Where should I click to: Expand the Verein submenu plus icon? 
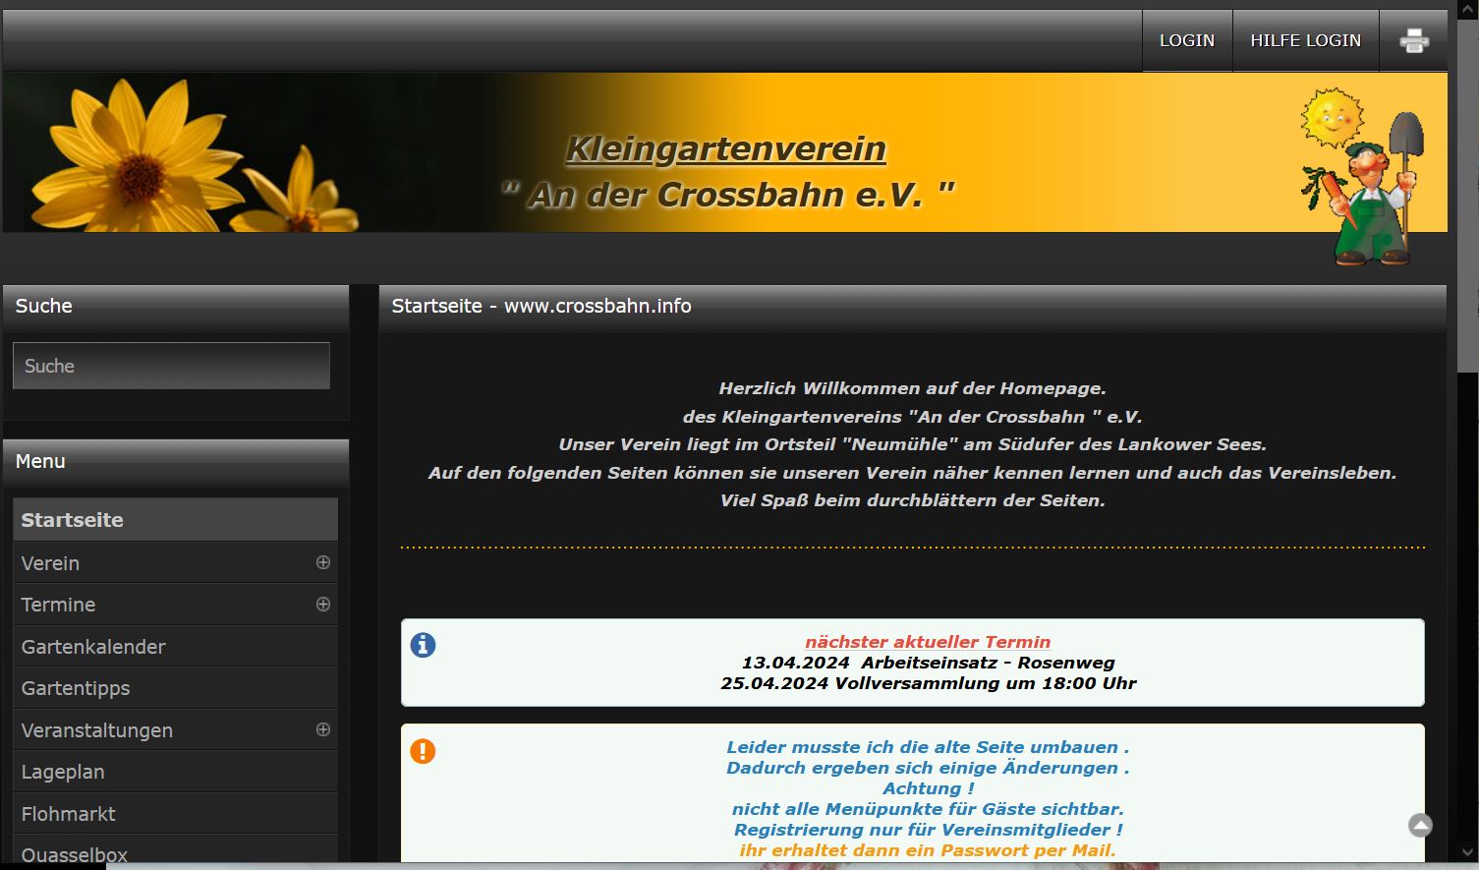(322, 562)
